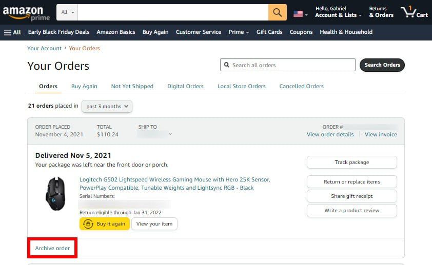Open the All search category dropdown

tap(67, 12)
